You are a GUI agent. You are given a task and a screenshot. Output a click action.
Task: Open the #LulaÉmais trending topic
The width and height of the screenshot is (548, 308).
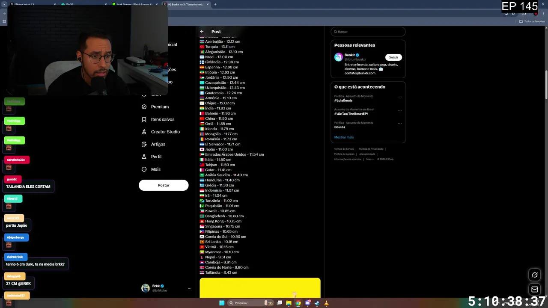pyautogui.click(x=343, y=101)
